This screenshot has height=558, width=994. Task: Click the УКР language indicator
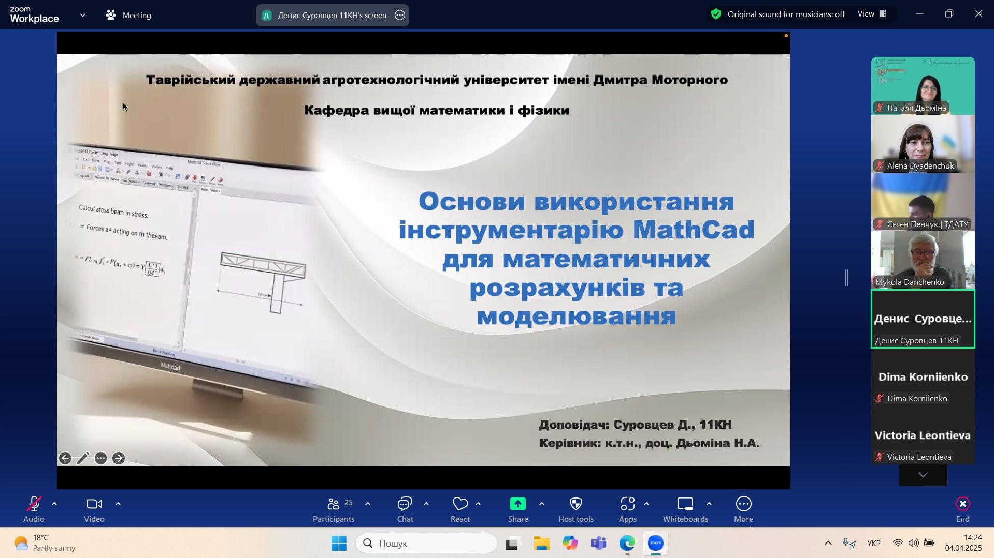pyautogui.click(x=874, y=543)
